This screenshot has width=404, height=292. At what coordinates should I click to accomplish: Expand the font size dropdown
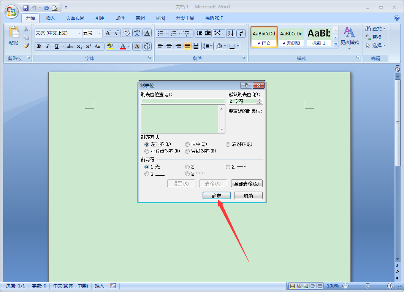coord(100,33)
